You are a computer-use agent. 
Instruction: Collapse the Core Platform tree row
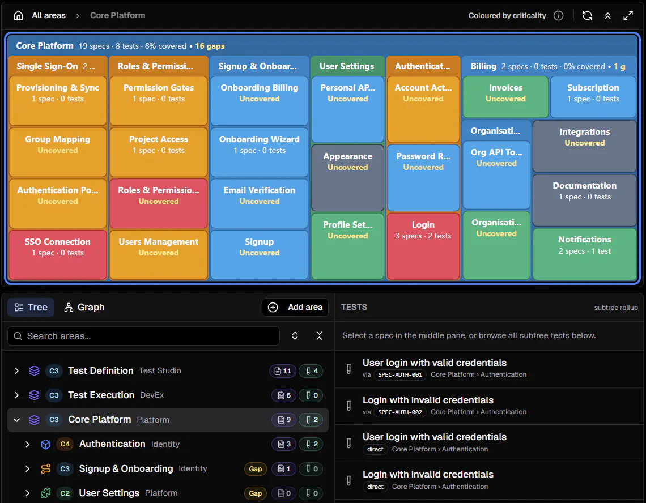coord(16,420)
